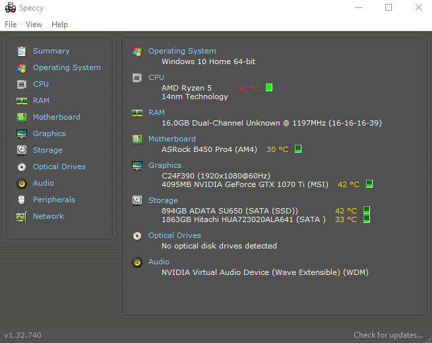Image resolution: width=432 pixels, height=343 pixels.
Task: Click the RAM icon in main panel
Action: pyautogui.click(x=137, y=112)
